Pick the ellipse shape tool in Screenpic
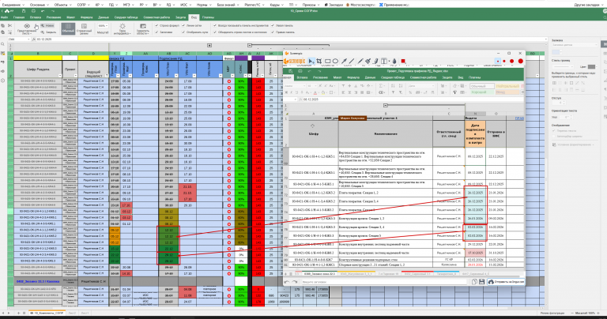 tap(335, 61)
